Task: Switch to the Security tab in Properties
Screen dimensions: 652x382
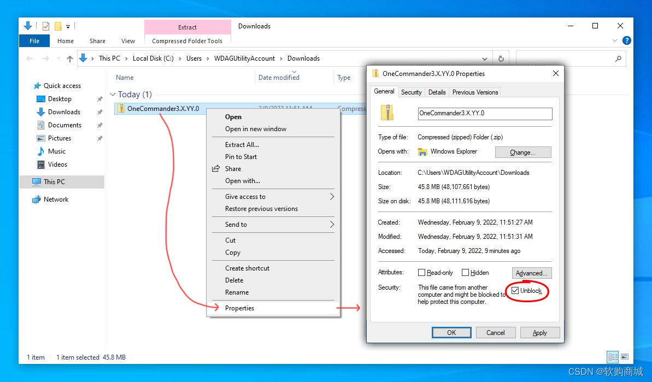Action: pyautogui.click(x=411, y=92)
